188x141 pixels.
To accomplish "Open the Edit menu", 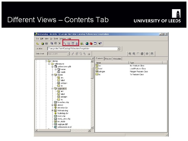I will pyautogui.click(x=42, y=39).
